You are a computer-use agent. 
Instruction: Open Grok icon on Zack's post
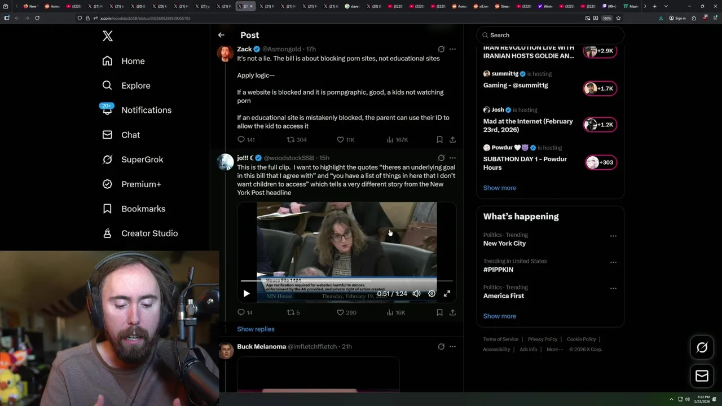[x=441, y=49]
